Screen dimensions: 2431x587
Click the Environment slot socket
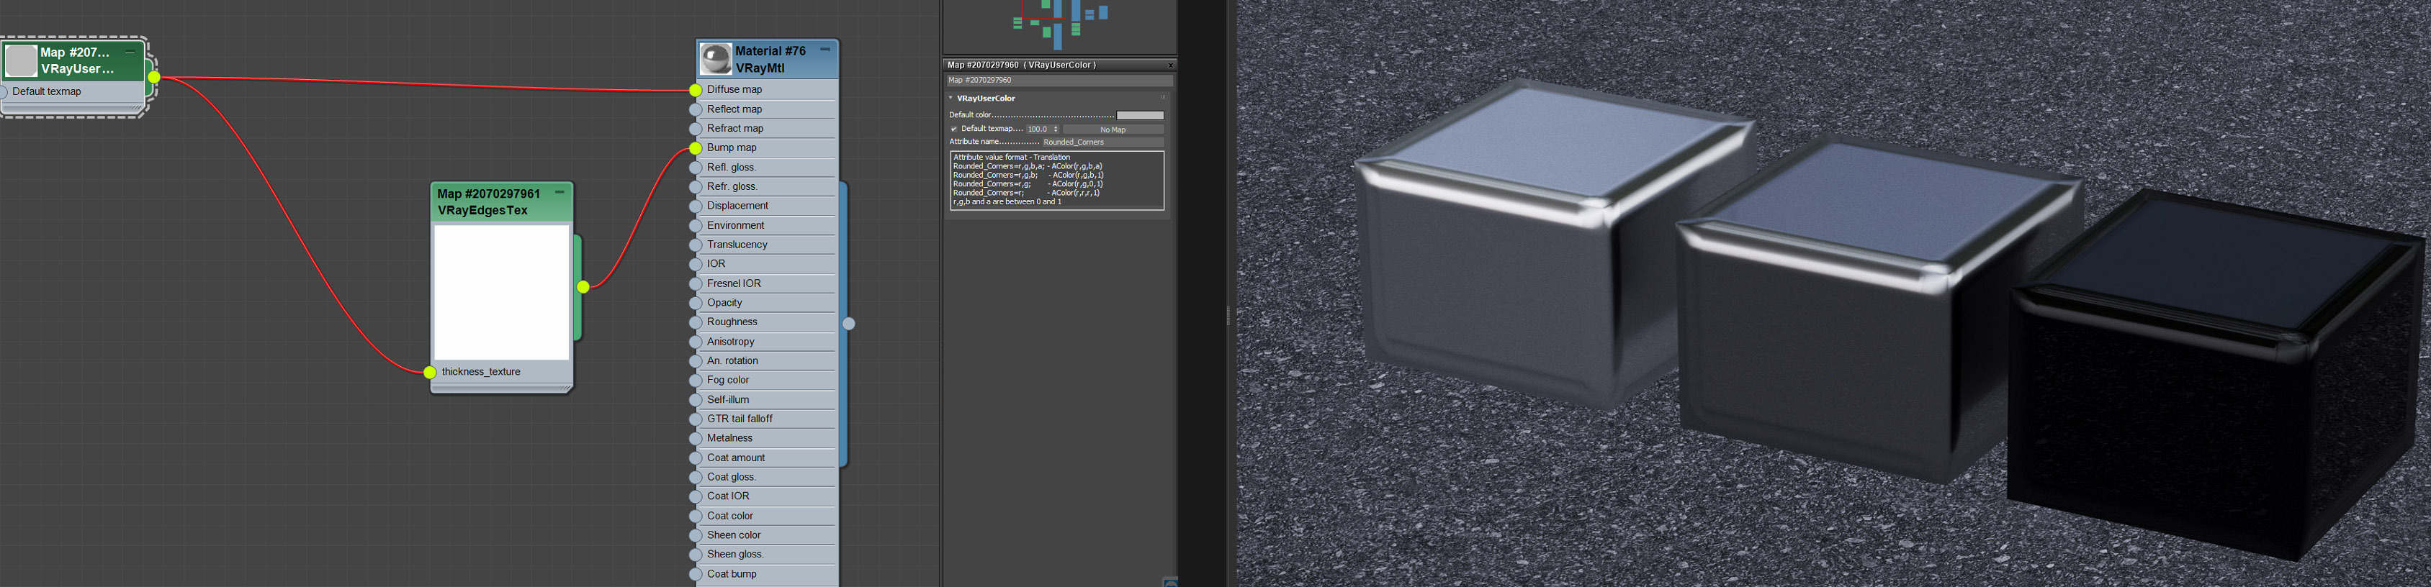point(696,225)
